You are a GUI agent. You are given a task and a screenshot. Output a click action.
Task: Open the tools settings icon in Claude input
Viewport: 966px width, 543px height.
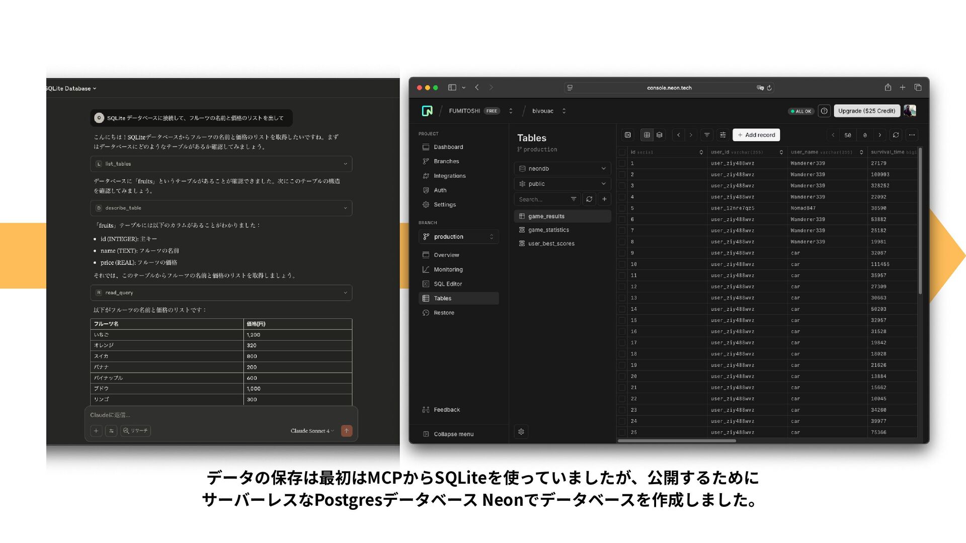112,431
